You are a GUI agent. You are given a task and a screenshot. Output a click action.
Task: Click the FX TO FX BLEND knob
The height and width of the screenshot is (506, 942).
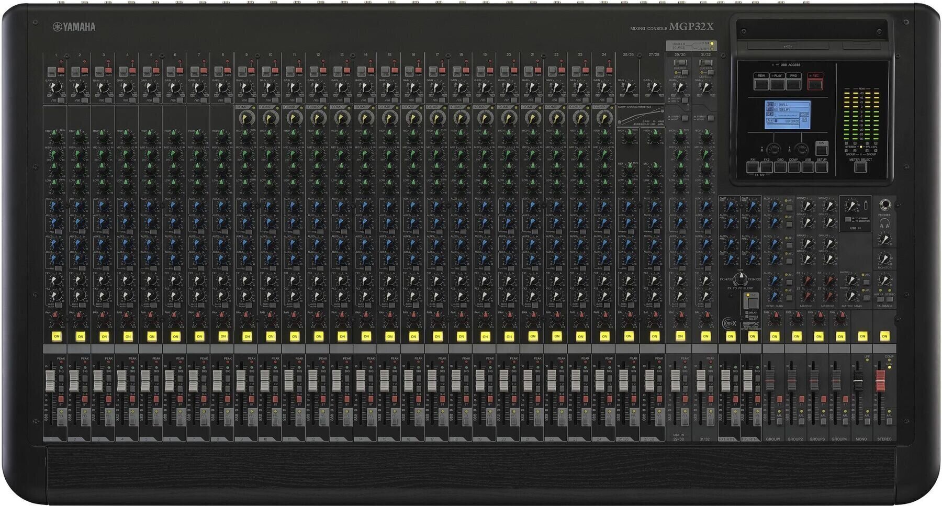click(x=740, y=279)
